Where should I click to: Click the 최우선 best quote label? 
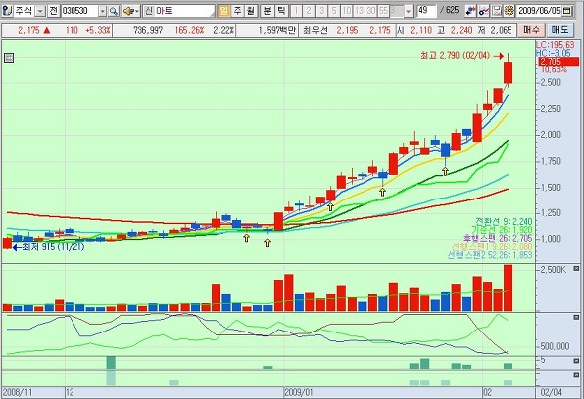315,30
